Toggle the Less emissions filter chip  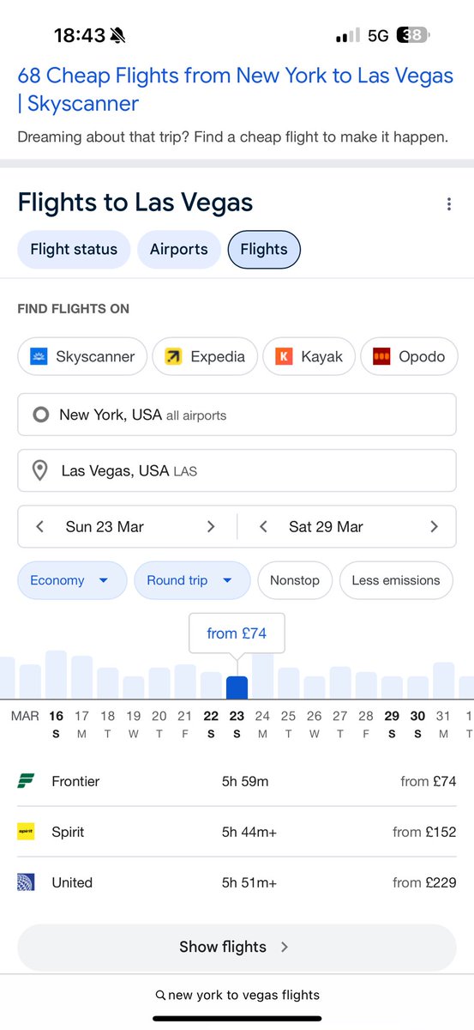[x=396, y=580]
